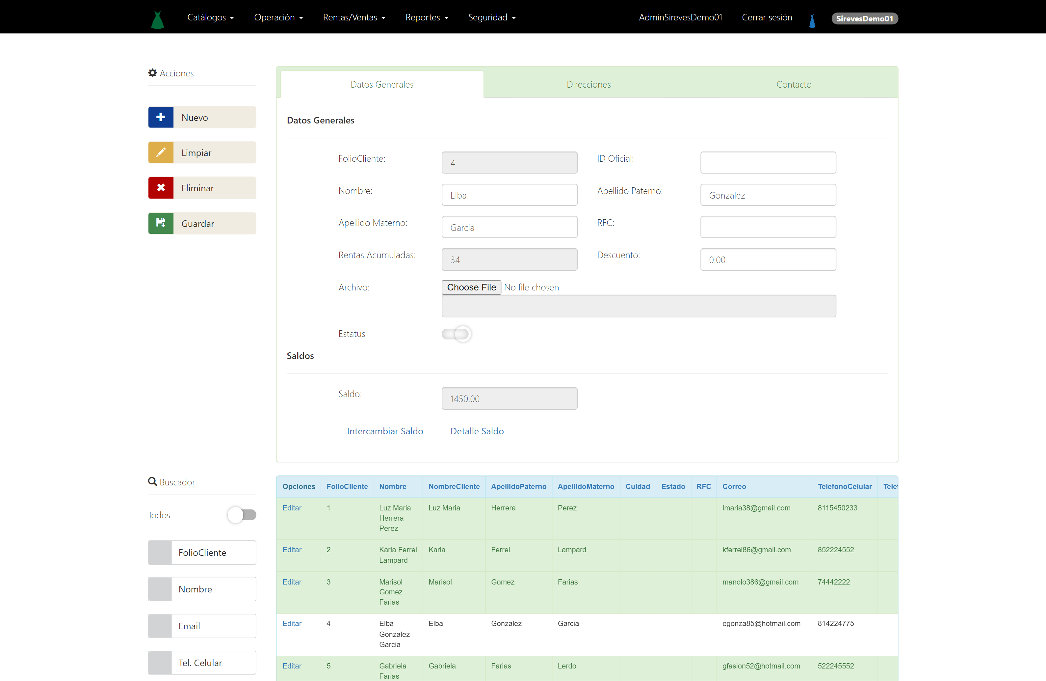The image size is (1046, 681).
Task: Click the AdminSirevesDemo01 user link
Action: [680, 17]
